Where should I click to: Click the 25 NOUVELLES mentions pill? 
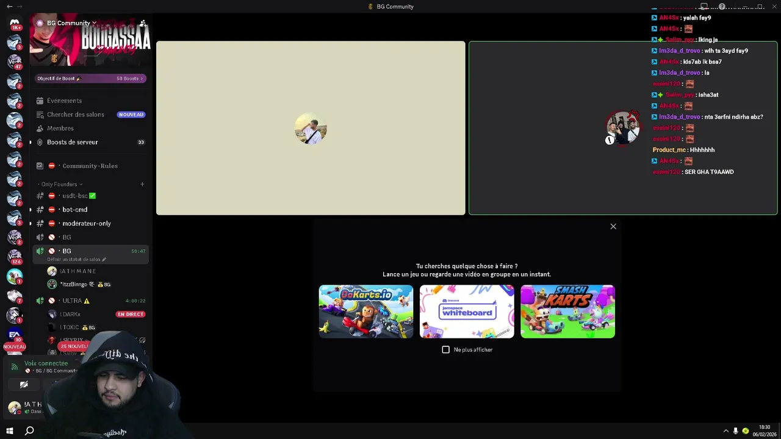pos(74,346)
